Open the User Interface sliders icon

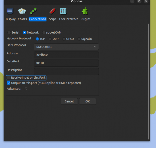63,11
